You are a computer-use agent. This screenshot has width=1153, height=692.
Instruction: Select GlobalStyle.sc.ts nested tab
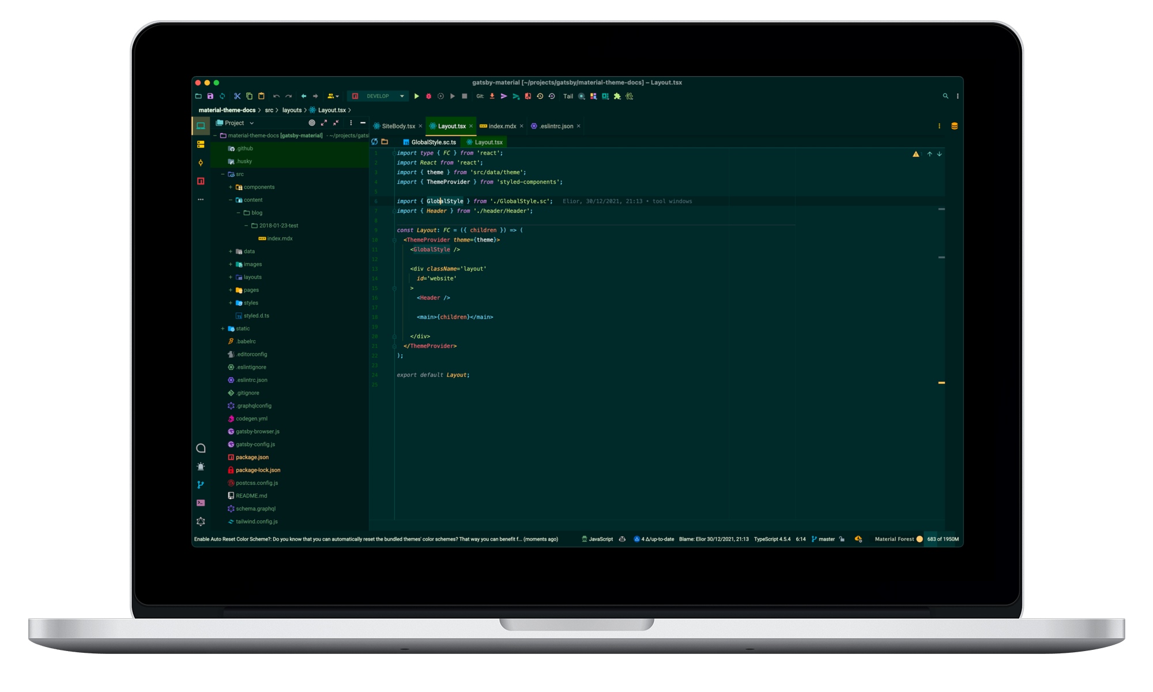pyautogui.click(x=429, y=142)
